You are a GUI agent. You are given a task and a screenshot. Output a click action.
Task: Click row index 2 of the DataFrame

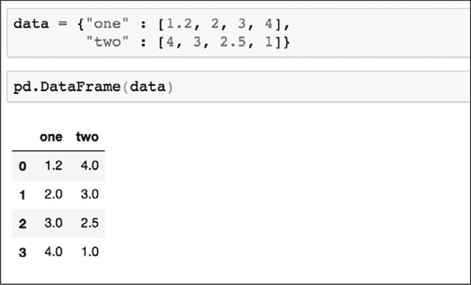(x=22, y=224)
